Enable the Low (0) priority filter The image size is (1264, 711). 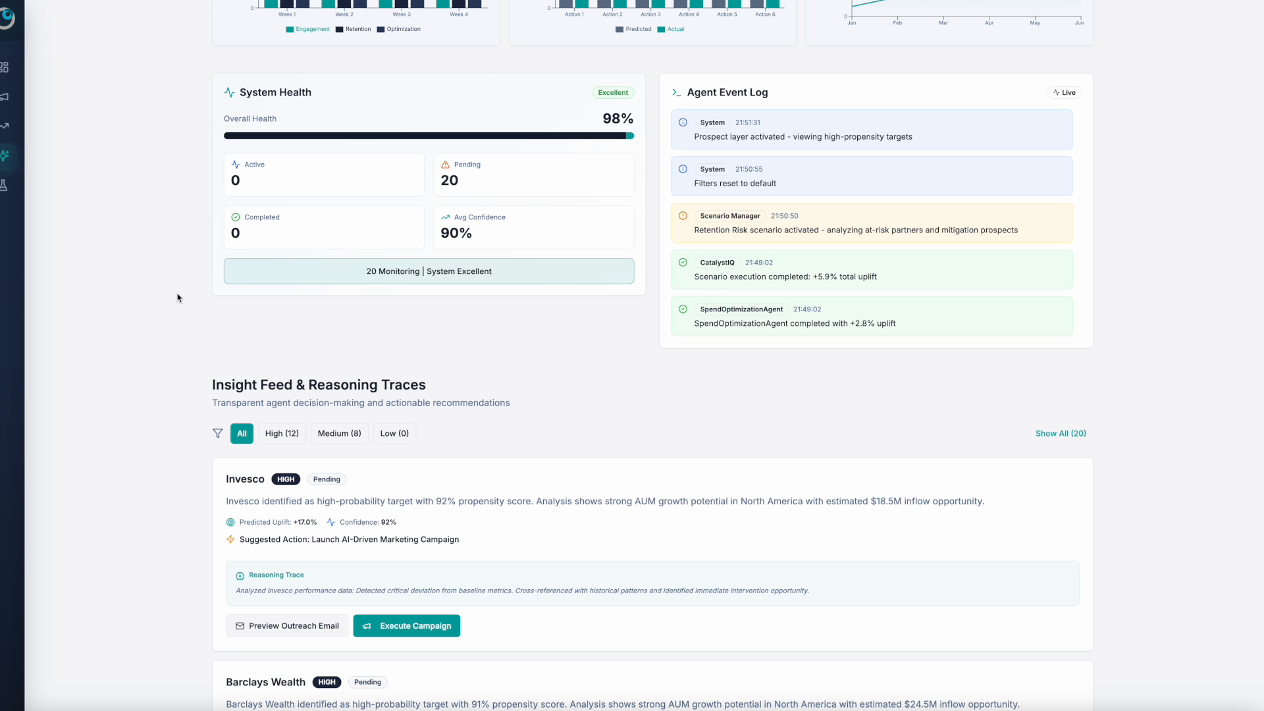pyautogui.click(x=394, y=433)
